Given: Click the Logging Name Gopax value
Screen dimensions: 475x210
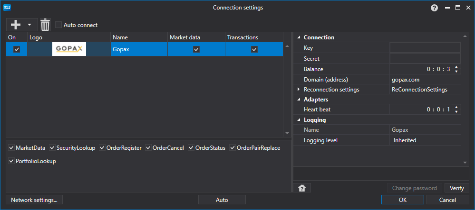Looking at the screenshot, I should click(400, 130).
